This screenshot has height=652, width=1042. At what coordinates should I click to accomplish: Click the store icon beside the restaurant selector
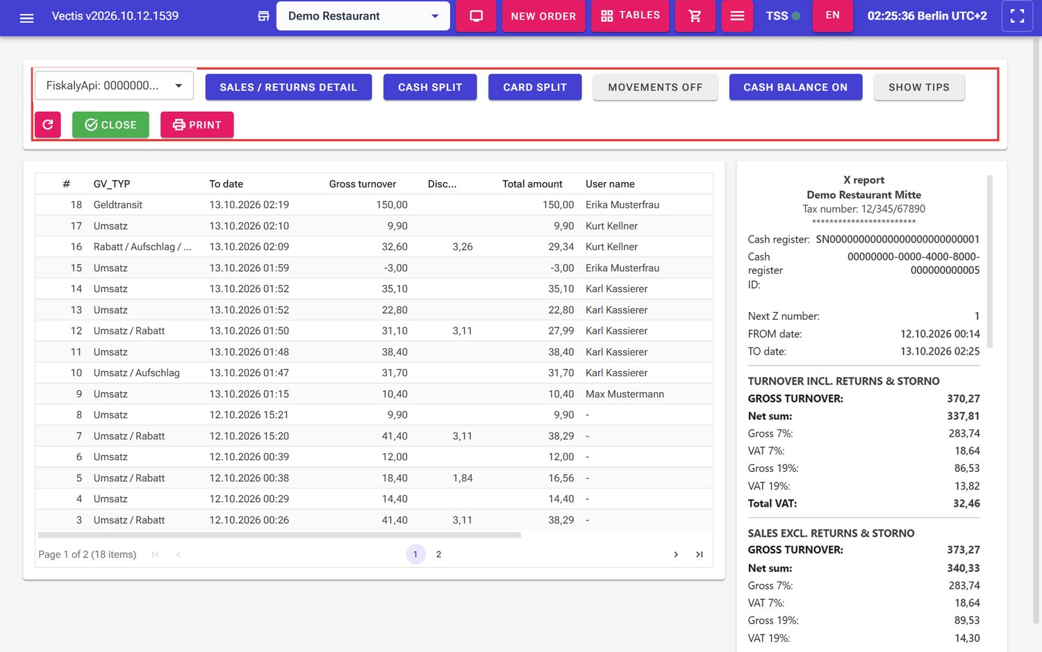[263, 16]
